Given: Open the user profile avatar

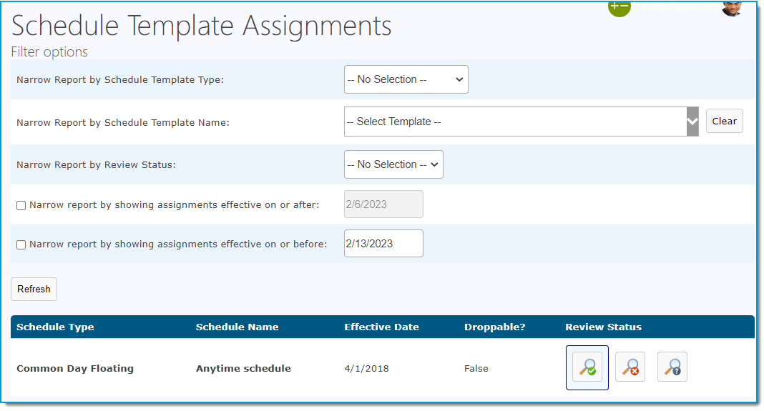Looking at the screenshot, I should [x=732, y=8].
